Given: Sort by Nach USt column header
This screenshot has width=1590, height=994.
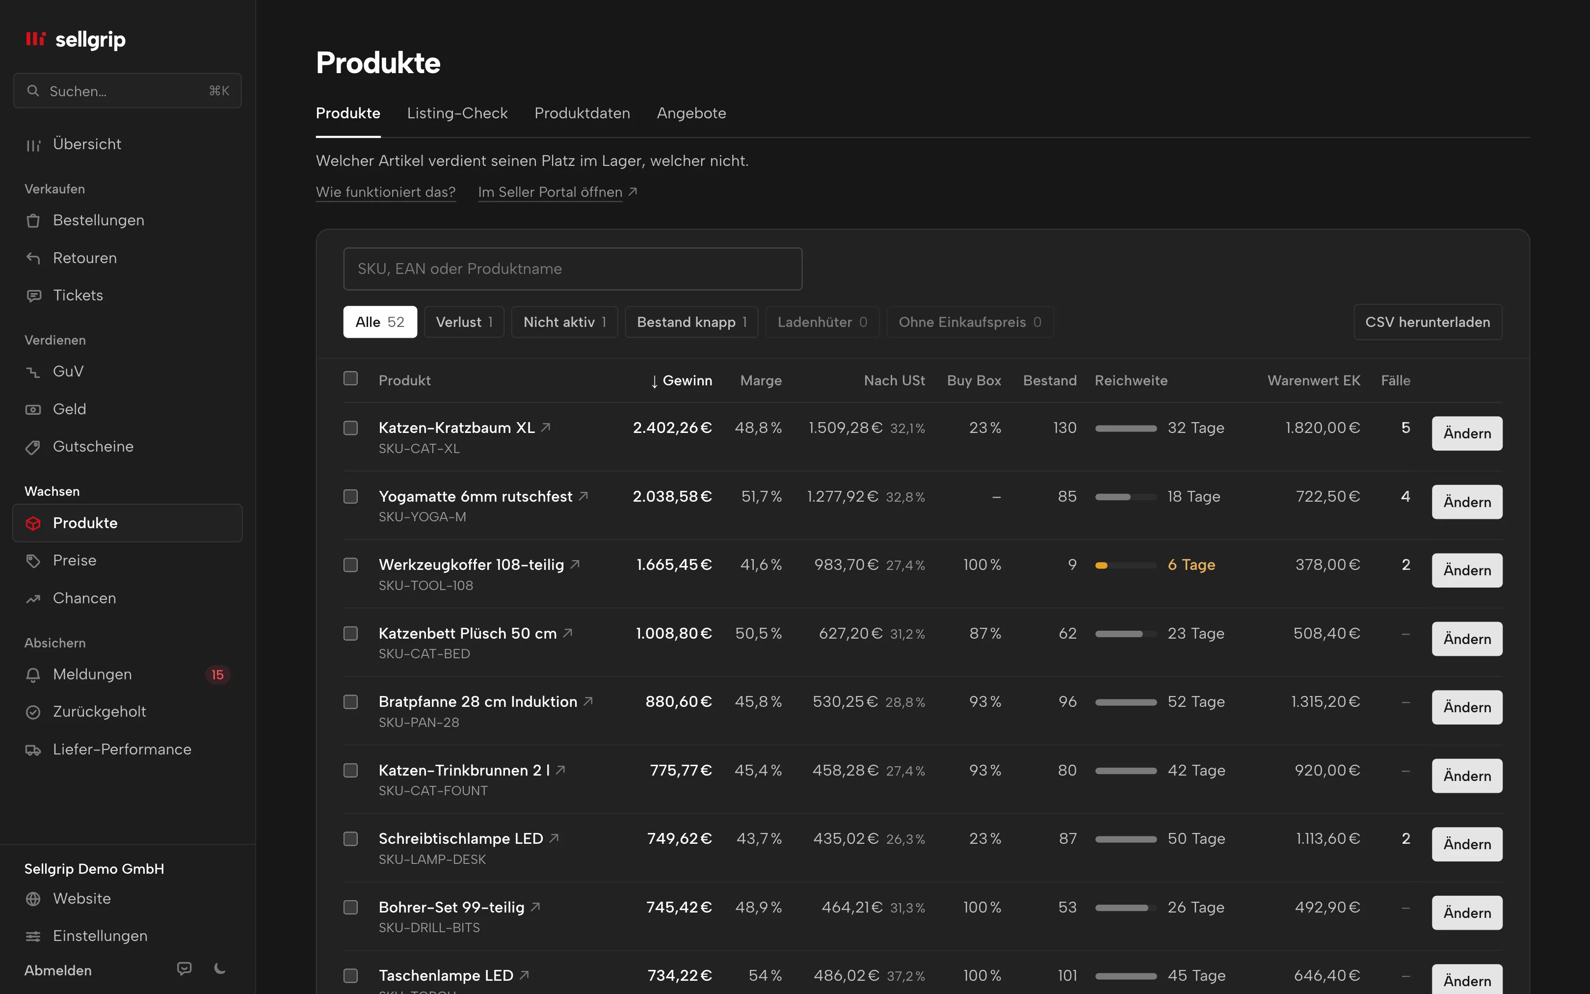Looking at the screenshot, I should (x=894, y=380).
